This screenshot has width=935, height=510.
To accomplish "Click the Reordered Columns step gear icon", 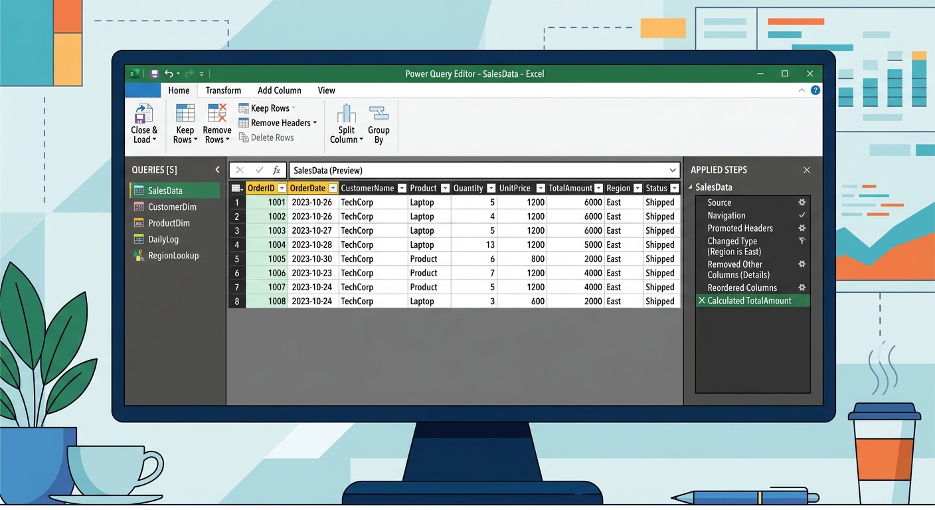I will click(802, 288).
